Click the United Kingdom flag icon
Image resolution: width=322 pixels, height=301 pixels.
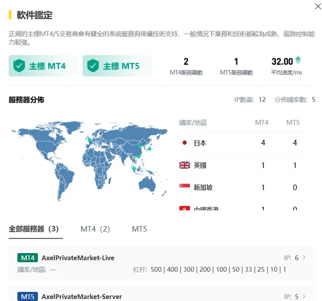tap(184, 165)
